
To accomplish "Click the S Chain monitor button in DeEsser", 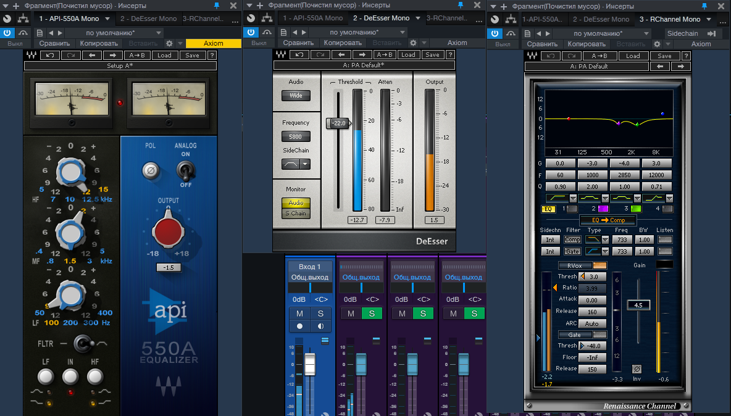I will point(296,214).
